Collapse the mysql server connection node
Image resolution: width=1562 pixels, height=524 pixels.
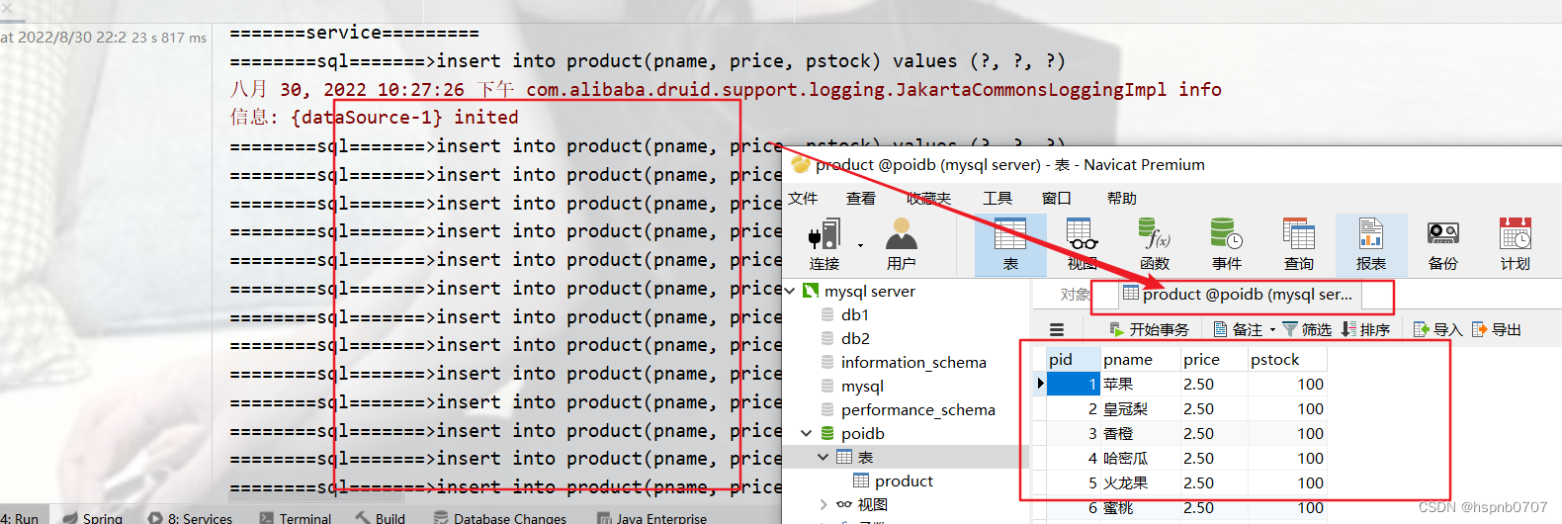point(790,291)
